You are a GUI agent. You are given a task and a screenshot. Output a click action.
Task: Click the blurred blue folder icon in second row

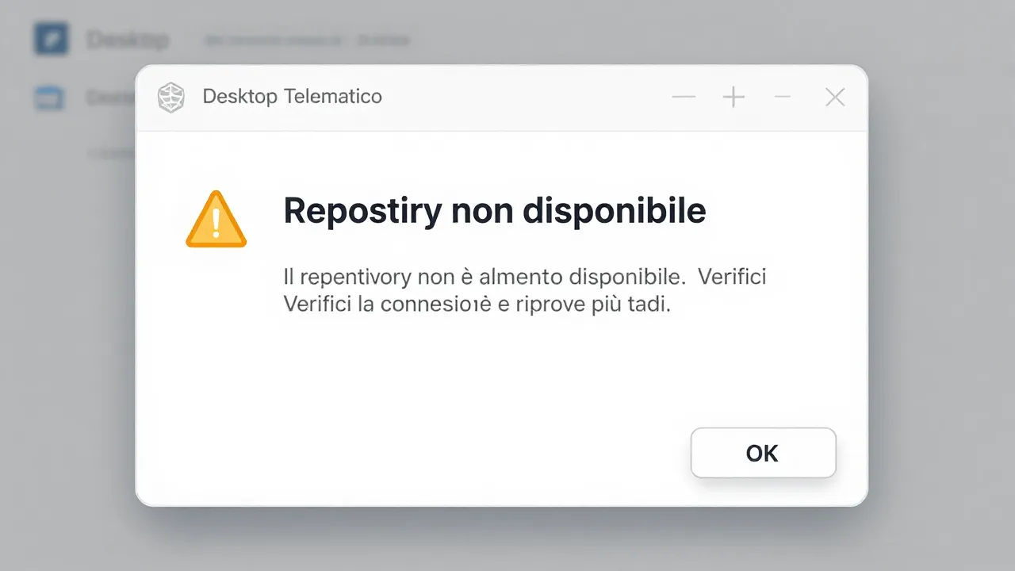(x=49, y=98)
